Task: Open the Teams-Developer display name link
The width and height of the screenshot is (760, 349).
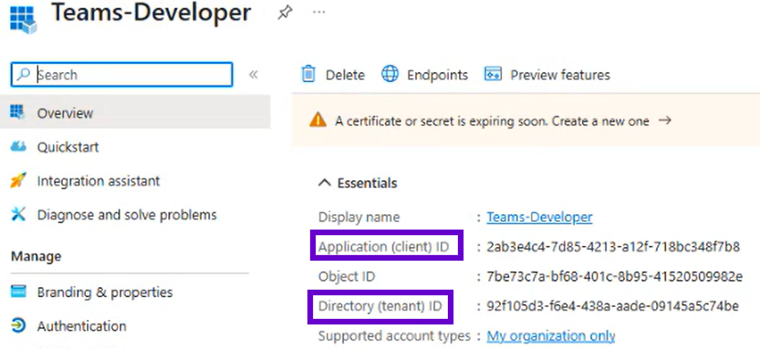Action: pyautogui.click(x=539, y=217)
